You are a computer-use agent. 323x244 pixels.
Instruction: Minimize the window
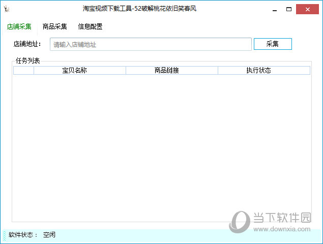click(x=275, y=9)
